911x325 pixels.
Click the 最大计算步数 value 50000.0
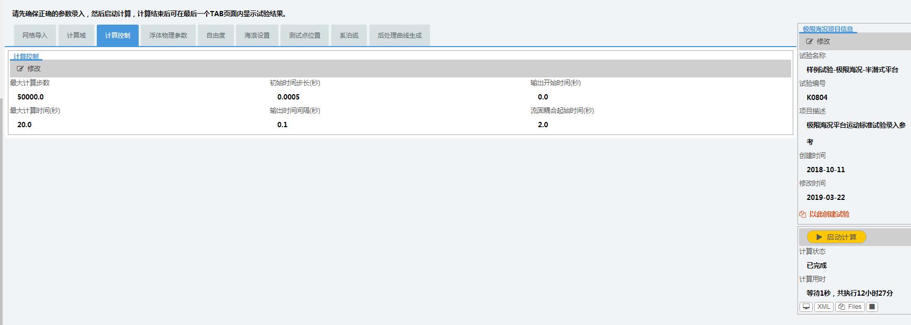(x=30, y=97)
